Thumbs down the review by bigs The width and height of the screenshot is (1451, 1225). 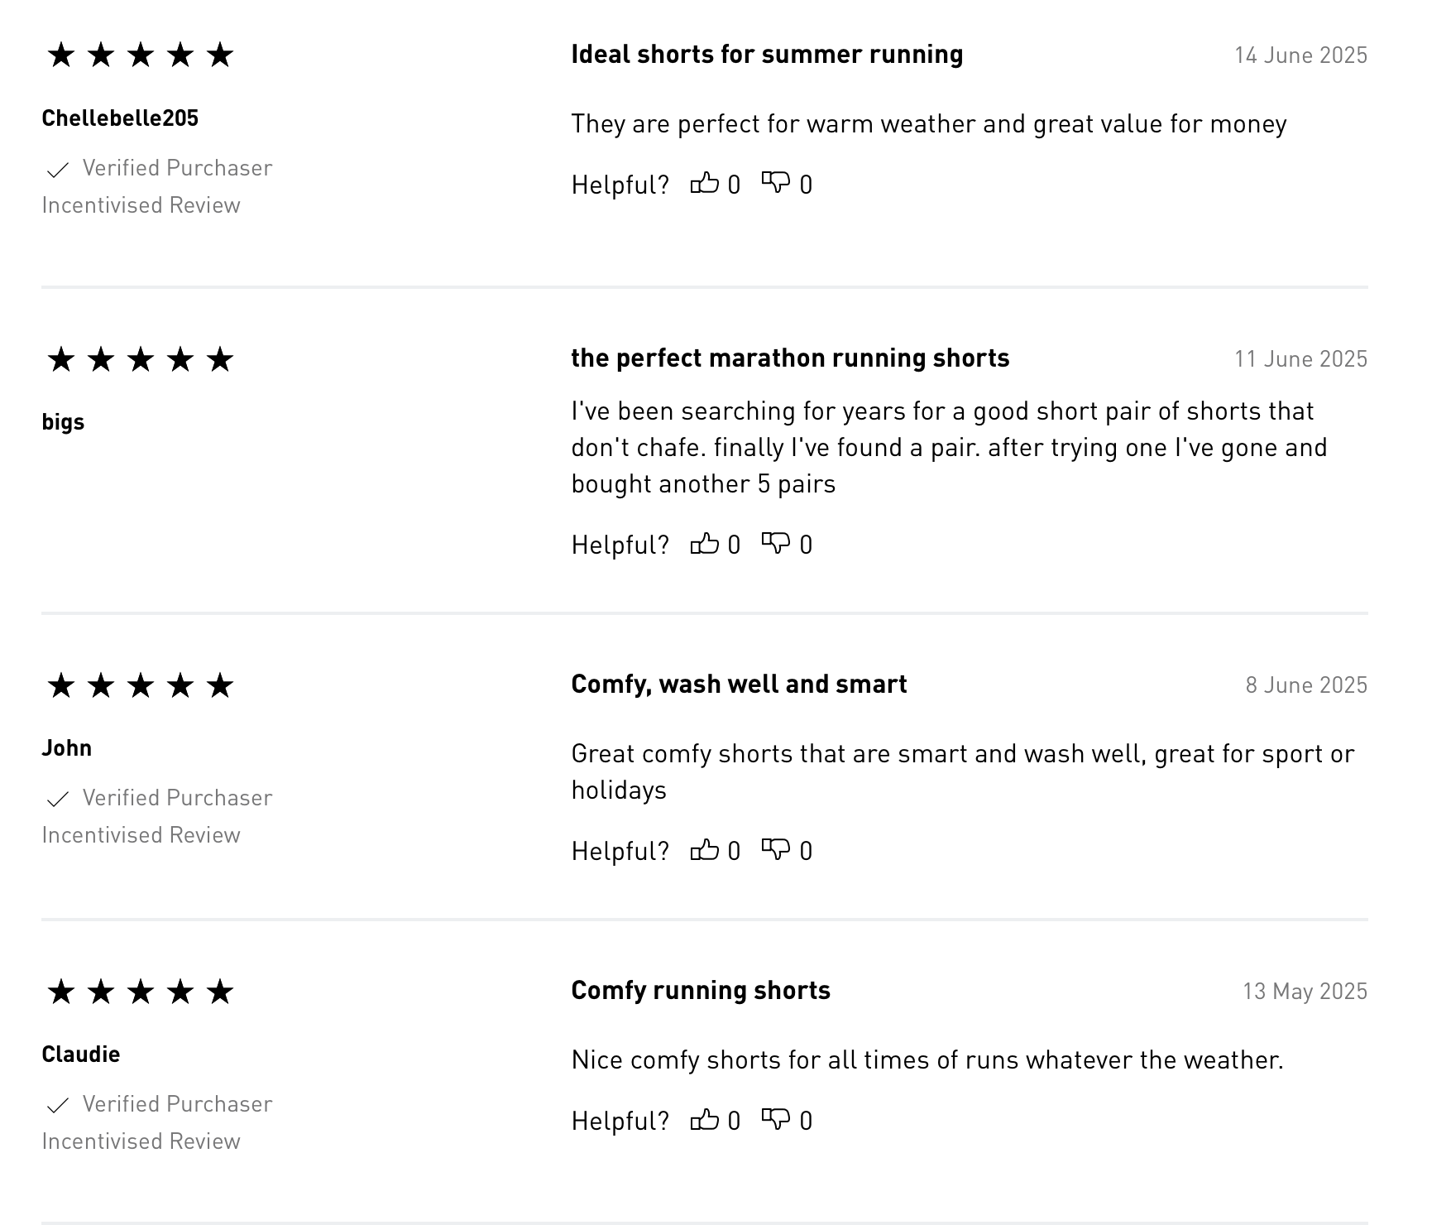click(775, 544)
